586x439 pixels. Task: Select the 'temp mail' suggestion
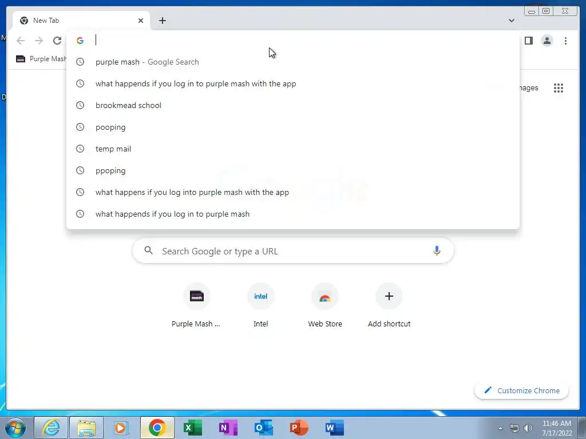pyautogui.click(x=292, y=149)
